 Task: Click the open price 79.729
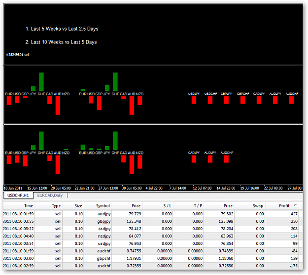(135, 214)
